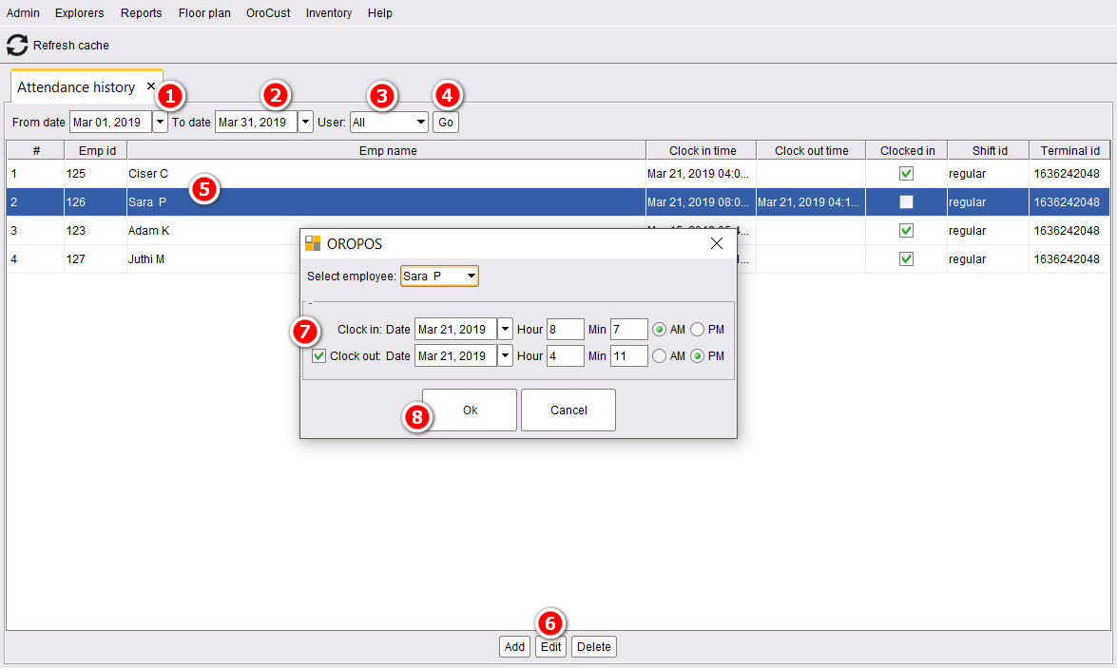This screenshot has width=1117, height=668.
Task: Open the Floor plan menu
Action: (x=204, y=12)
